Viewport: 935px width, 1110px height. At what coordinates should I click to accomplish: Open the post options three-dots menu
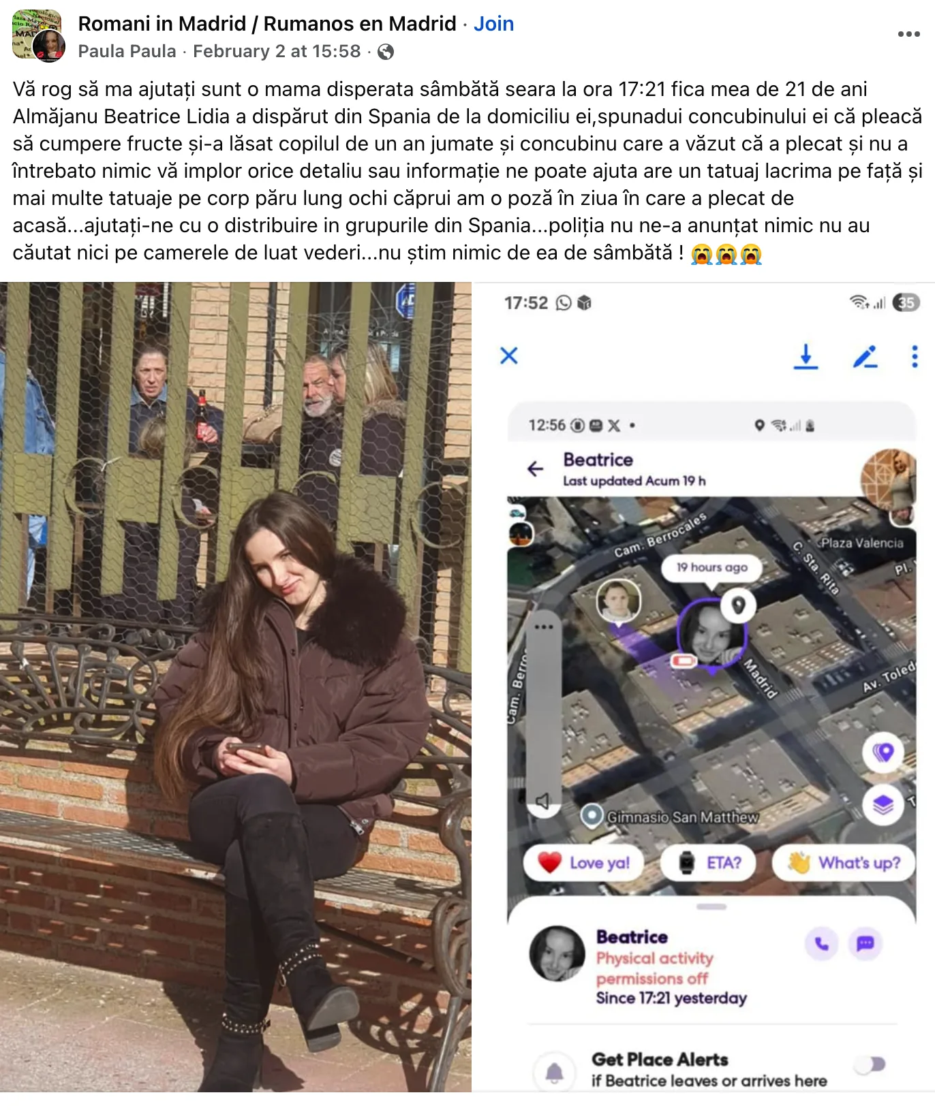[x=908, y=34]
